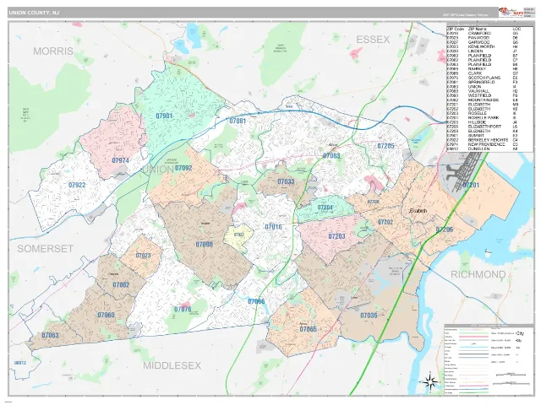This screenshot has width=541, height=405.
Task: Select ZIP label 07016 on the map
Action: click(273, 227)
